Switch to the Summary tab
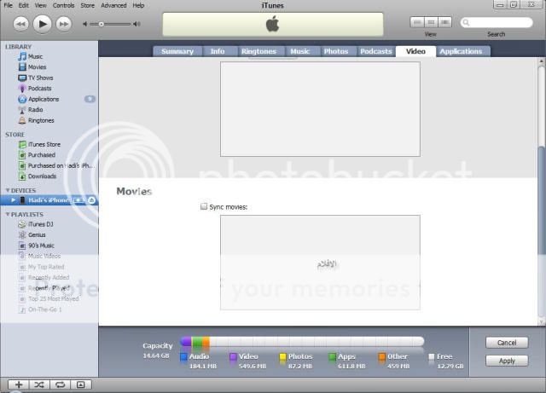This screenshot has height=393, width=546. tap(177, 51)
